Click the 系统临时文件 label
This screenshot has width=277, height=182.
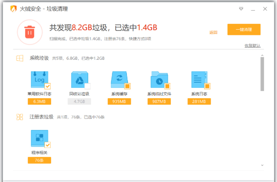159,94
